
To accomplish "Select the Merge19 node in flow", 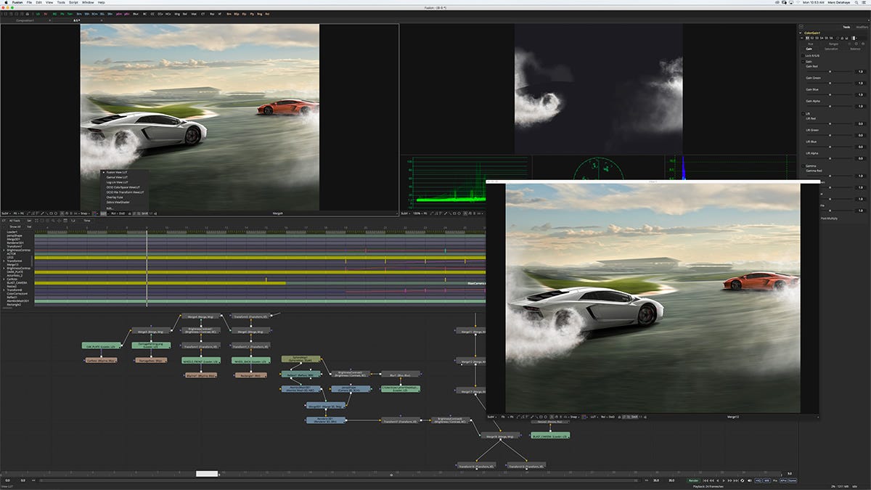I will point(500,436).
